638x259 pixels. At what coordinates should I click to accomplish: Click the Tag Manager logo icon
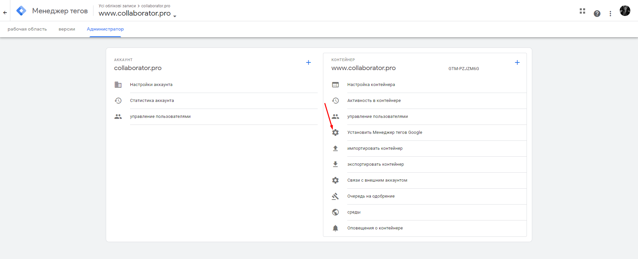point(21,11)
